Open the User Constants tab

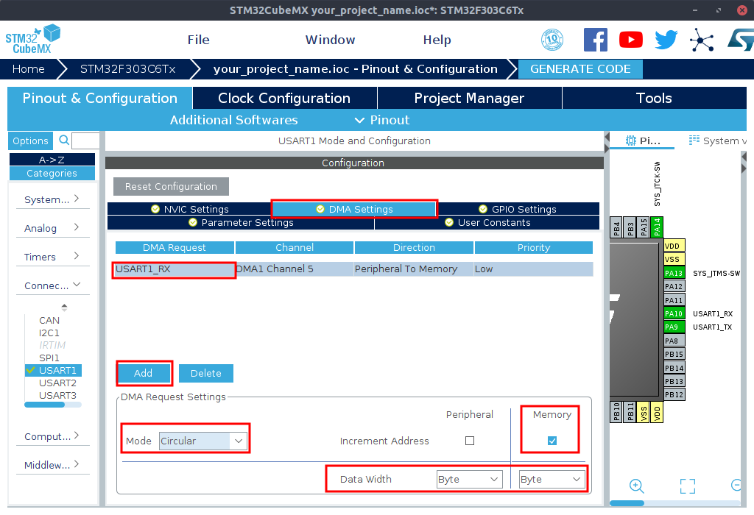coord(487,222)
